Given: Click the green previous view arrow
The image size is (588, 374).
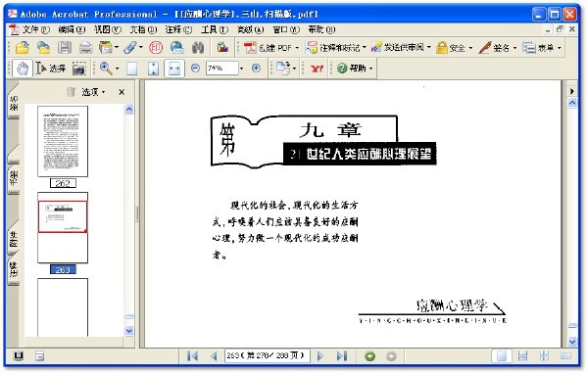Looking at the screenshot, I should pyautogui.click(x=369, y=356).
